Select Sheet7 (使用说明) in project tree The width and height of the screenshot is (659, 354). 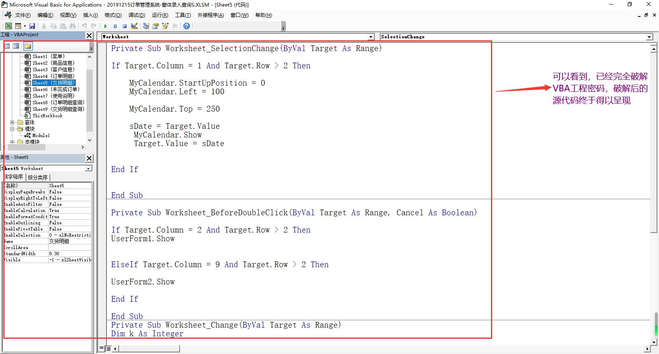(x=54, y=96)
